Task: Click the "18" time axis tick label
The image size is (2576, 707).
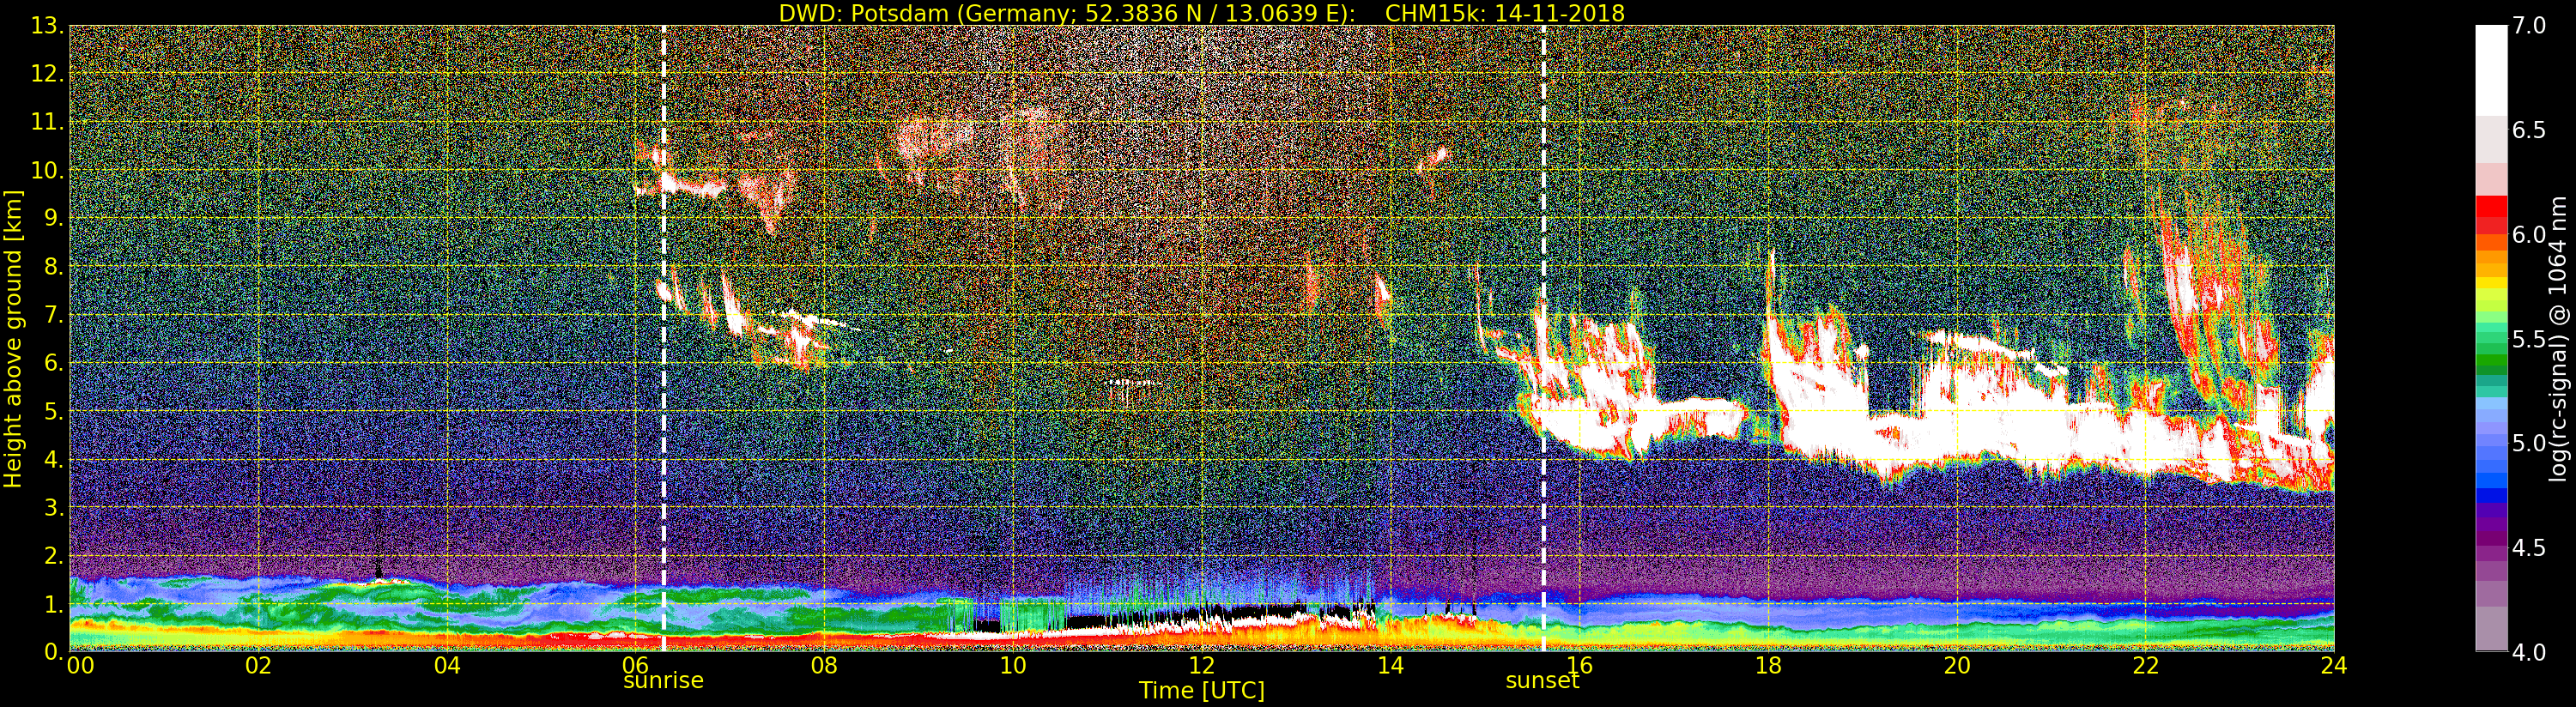Action: click(x=1768, y=665)
